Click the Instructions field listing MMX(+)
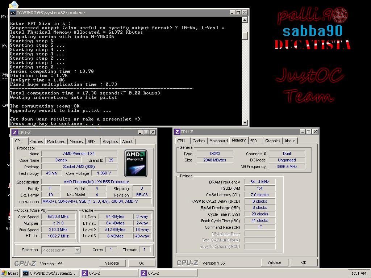371x278 pixels. click(96, 201)
